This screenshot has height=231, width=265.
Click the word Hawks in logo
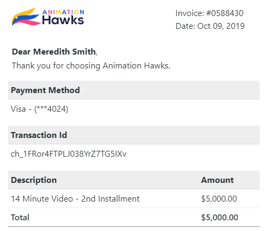point(63,20)
